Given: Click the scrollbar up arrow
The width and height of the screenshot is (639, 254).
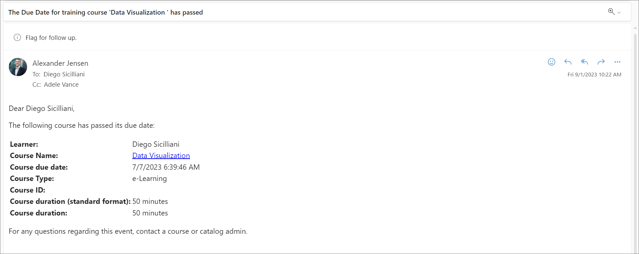Looking at the screenshot, I should [635, 28].
